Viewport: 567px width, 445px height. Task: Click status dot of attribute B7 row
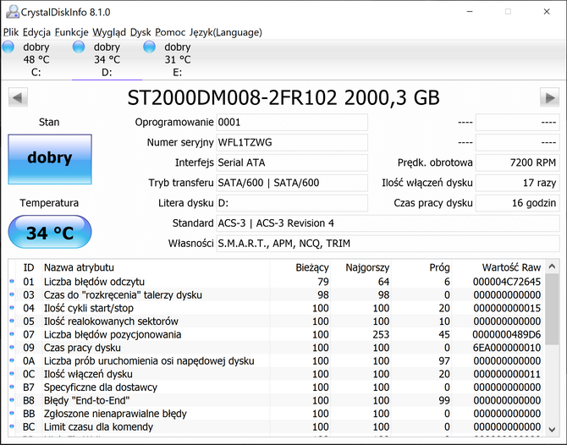[12, 387]
